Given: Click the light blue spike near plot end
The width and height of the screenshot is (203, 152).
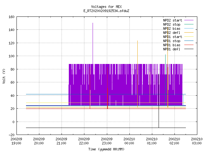Looking at the screenshot, I should pos(183,100).
